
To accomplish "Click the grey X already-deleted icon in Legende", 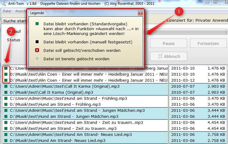I will (37, 59).
